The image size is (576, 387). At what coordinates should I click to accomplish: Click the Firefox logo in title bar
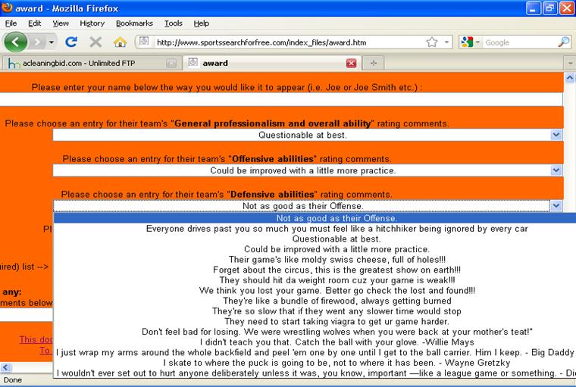coord(7,8)
